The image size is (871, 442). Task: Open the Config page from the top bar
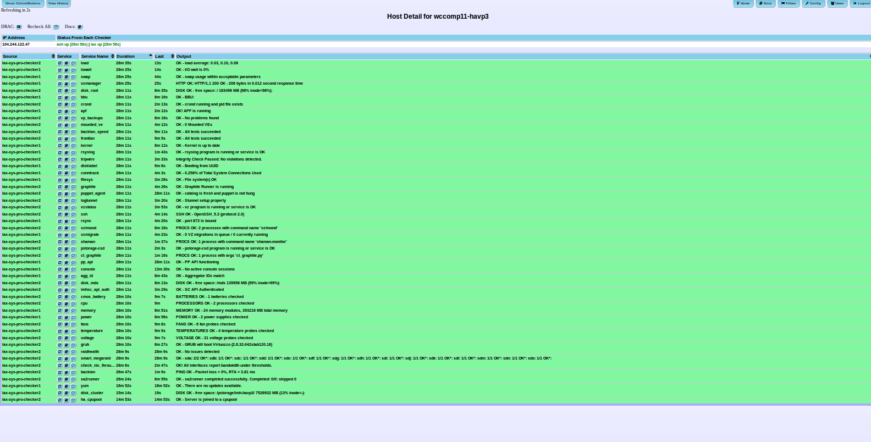(x=813, y=3)
